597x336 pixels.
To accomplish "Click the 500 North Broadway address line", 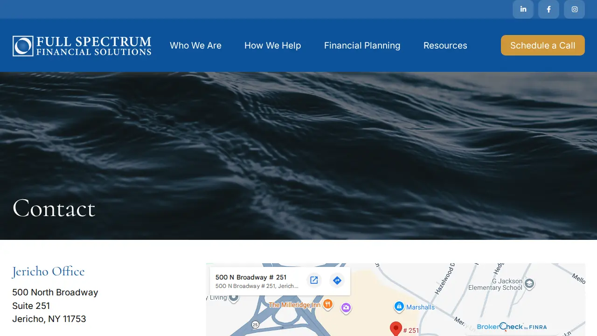I will pos(55,292).
